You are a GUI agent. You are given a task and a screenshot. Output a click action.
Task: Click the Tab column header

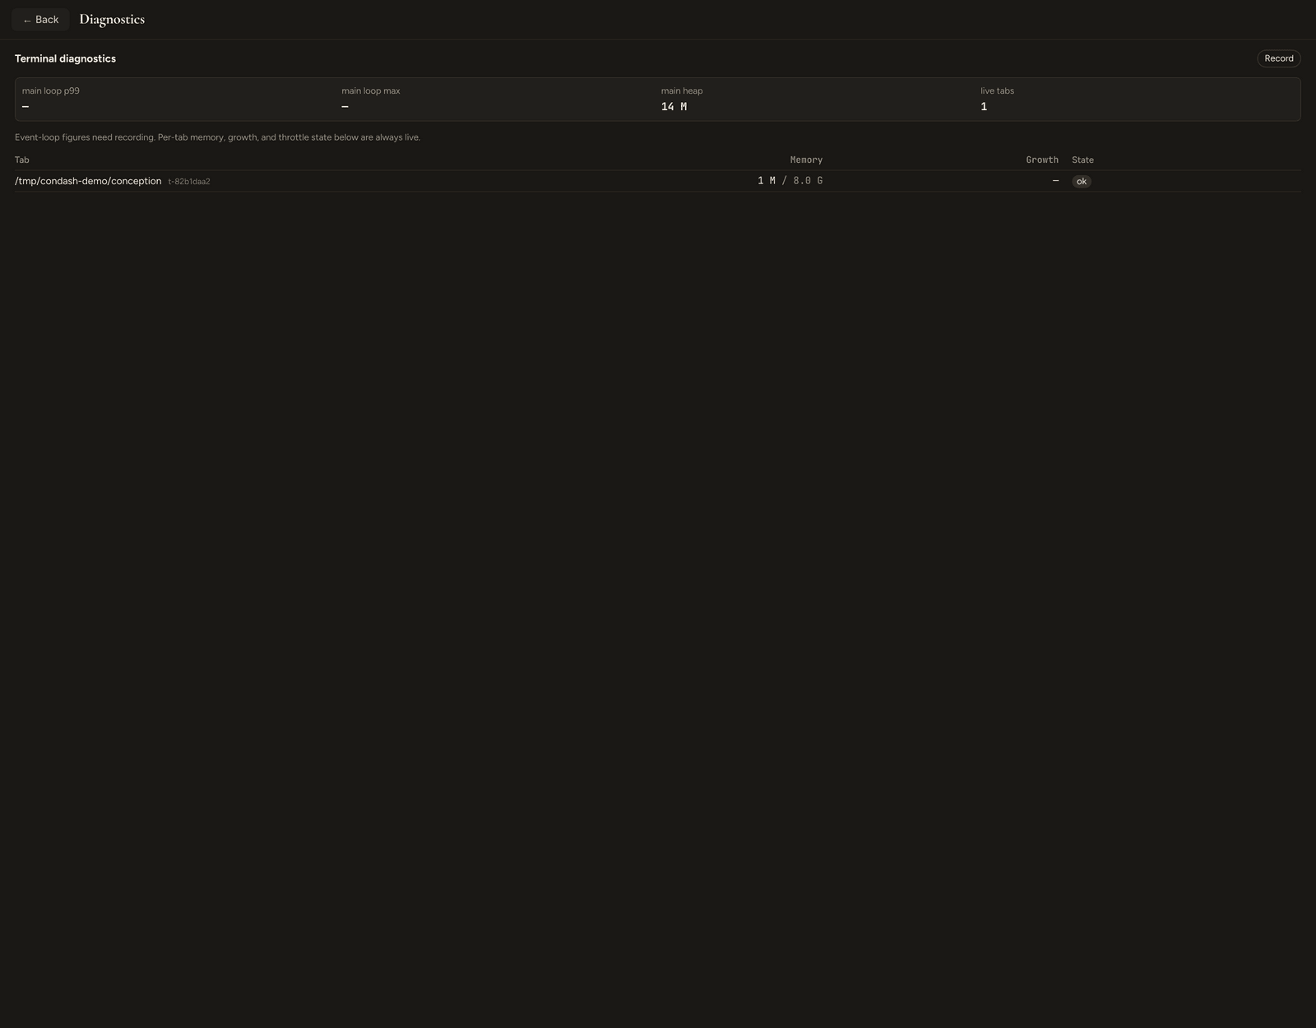coord(22,160)
